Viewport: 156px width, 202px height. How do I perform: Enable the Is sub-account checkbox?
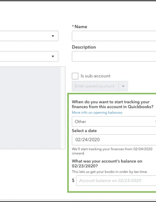tap(75, 76)
